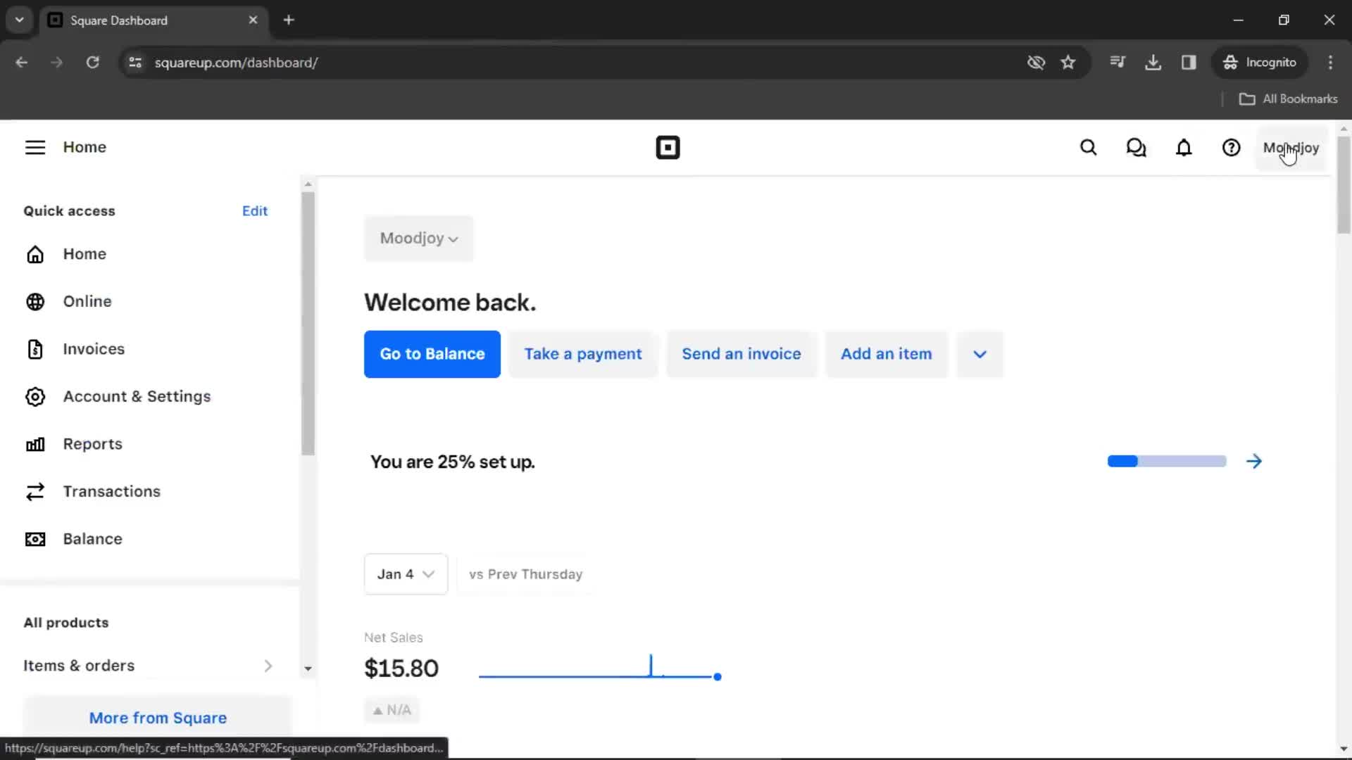Click the Online globe icon
The height and width of the screenshot is (760, 1352).
click(35, 301)
